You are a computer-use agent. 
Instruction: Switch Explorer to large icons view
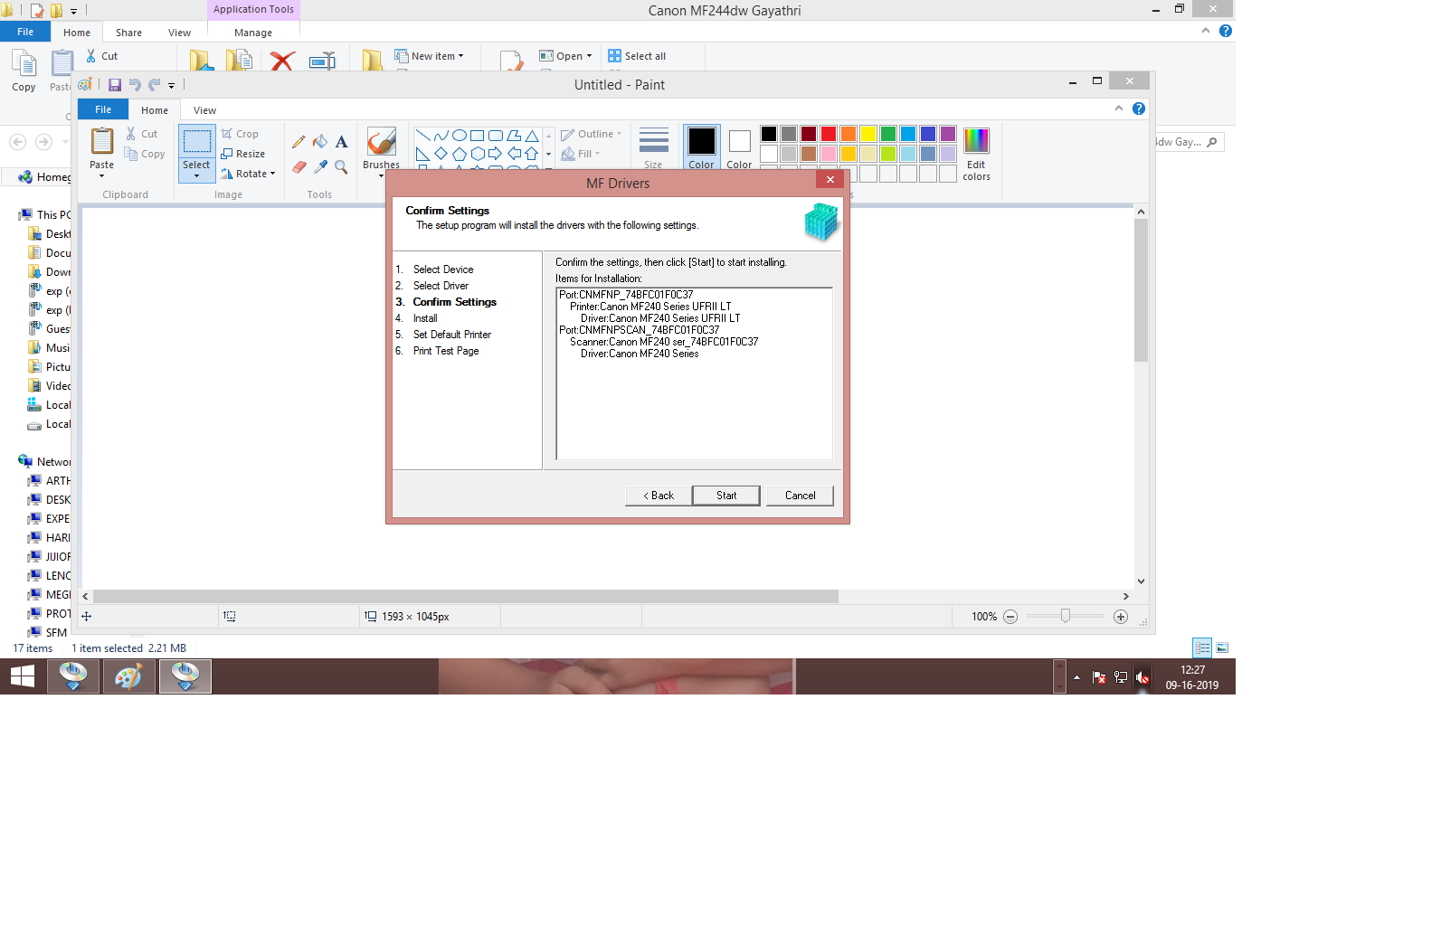1222,647
